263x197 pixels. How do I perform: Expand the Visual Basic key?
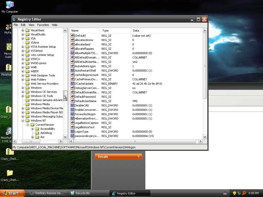23,30
